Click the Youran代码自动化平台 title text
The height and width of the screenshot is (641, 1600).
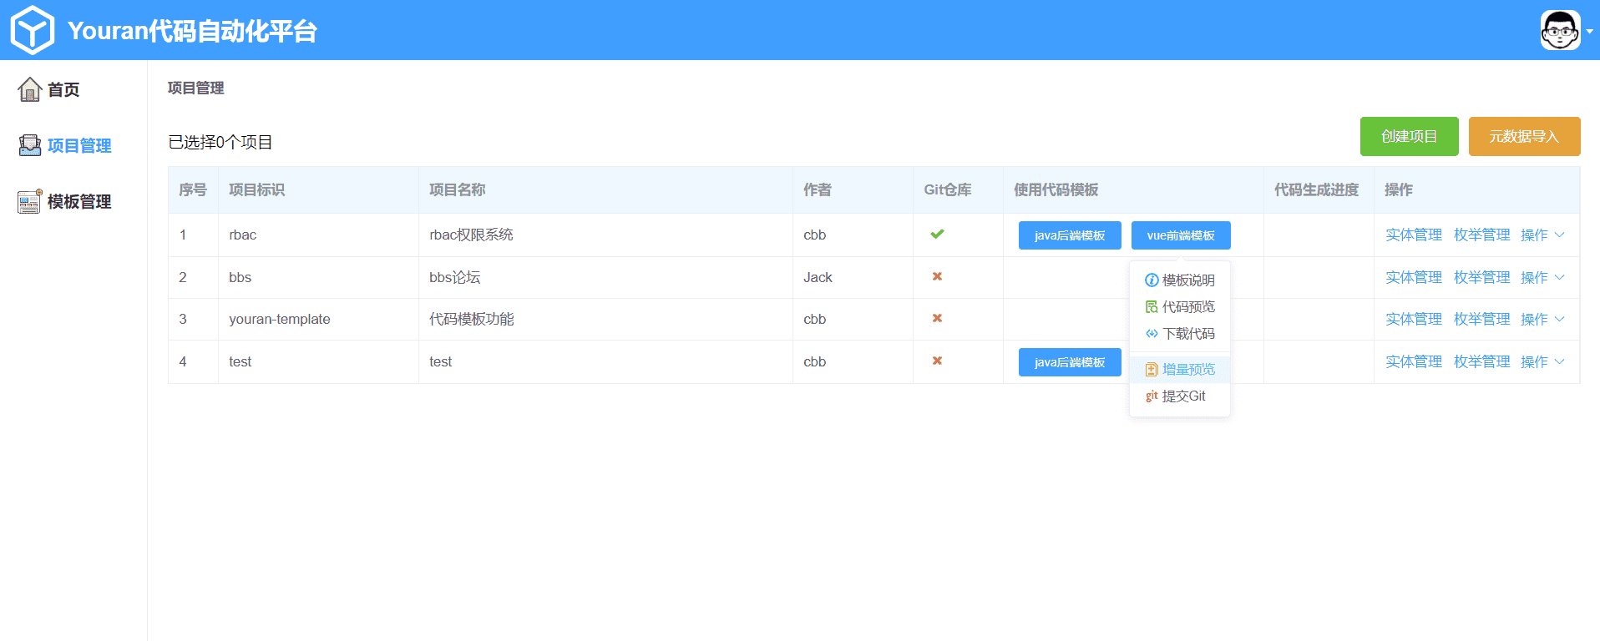(192, 31)
